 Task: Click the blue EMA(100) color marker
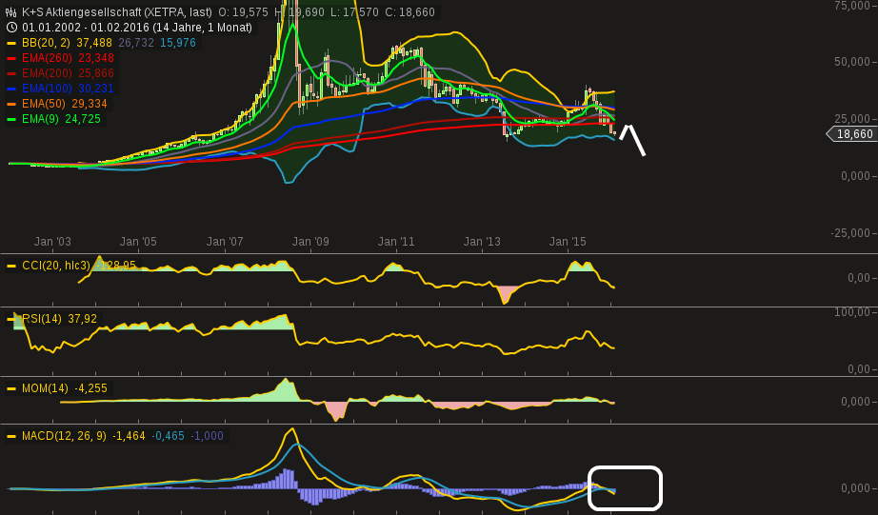click(11, 89)
